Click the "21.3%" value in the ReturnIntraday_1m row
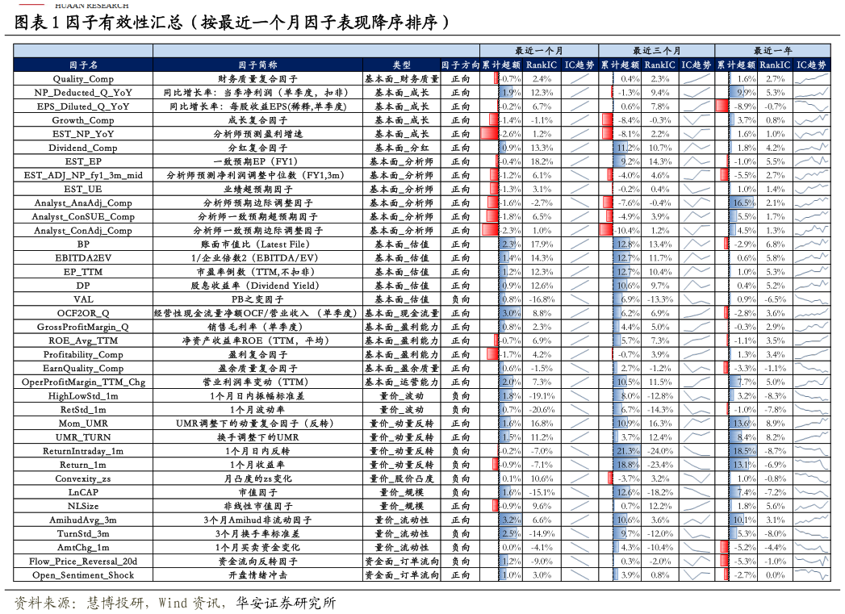This screenshot has width=845, height=614. [629, 451]
